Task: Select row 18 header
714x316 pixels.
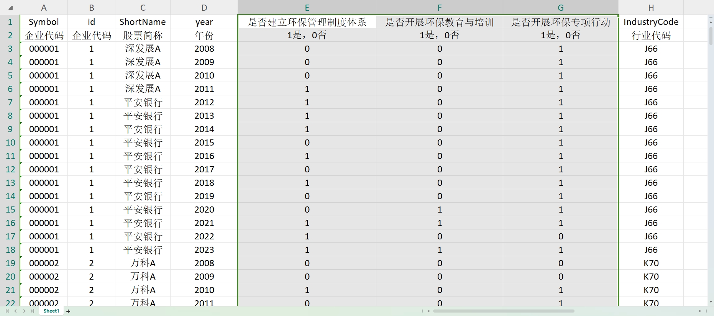Action: coord(10,250)
